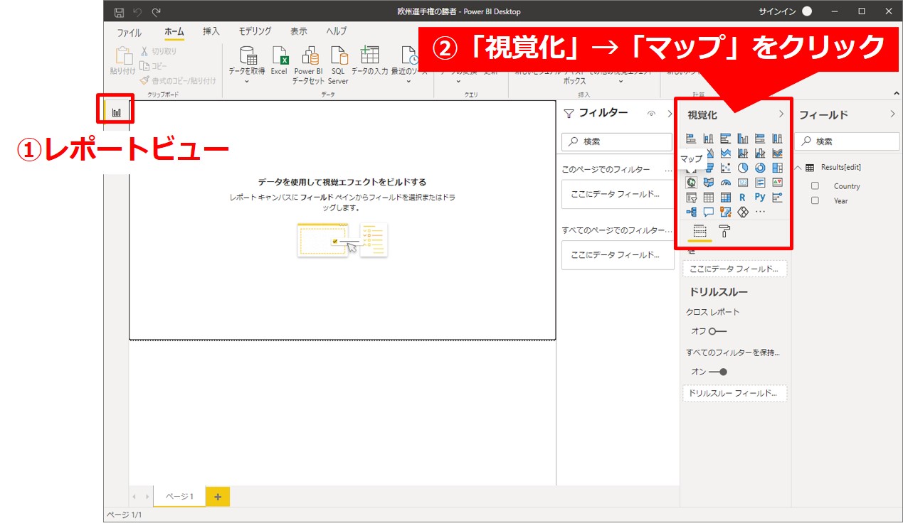Click the Fields pane search box
Viewport: 903px width, 523px height.
[x=847, y=141]
